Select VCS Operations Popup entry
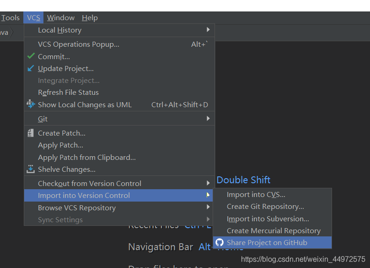Screen dimensions: 370x268 click(x=119, y=44)
